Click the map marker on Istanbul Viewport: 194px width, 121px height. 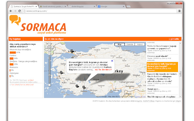[x=72, y=51]
